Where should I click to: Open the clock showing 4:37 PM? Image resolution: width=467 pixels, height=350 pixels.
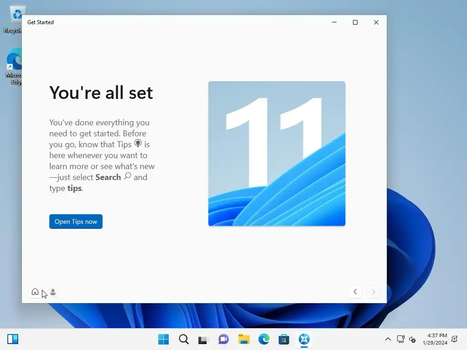[x=435, y=339]
